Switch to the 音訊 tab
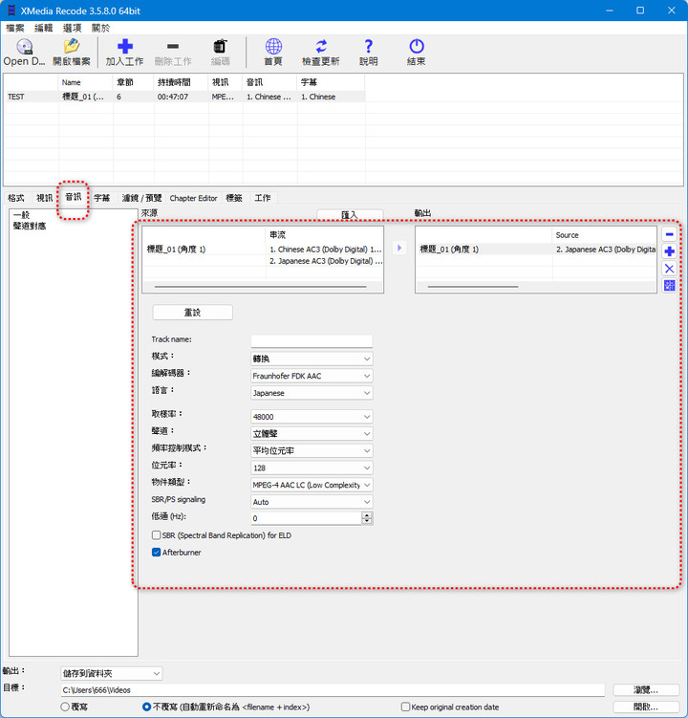Image resolution: width=688 pixels, height=718 pixels. [x=74, y=197]
